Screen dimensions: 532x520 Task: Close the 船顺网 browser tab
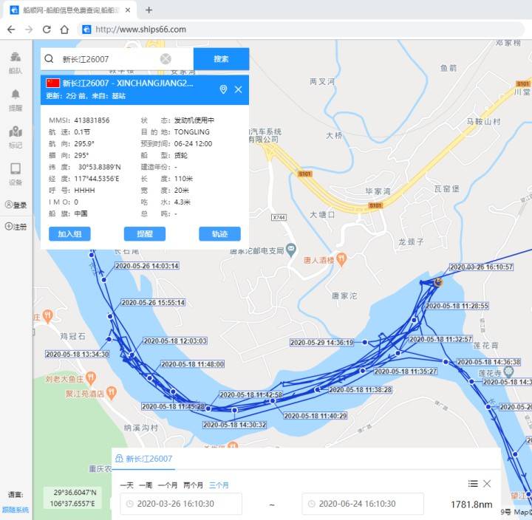pos(128,10)
